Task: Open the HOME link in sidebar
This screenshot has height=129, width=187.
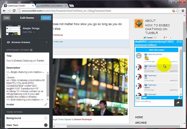Action: tap(139, 117)
